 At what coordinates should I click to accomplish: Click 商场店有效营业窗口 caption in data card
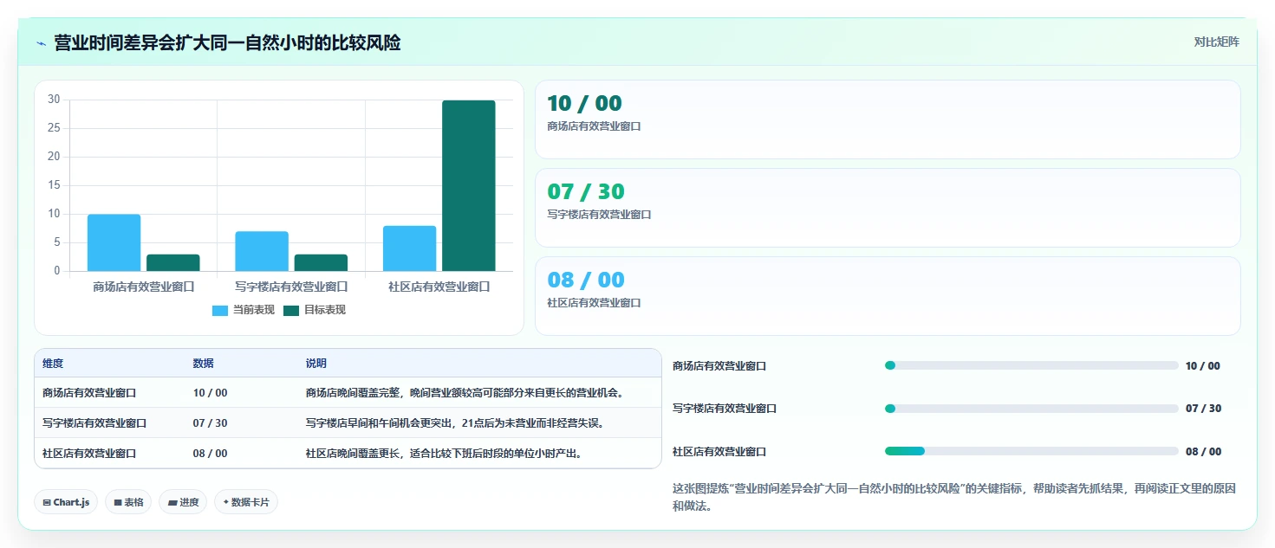coord(594,126)
